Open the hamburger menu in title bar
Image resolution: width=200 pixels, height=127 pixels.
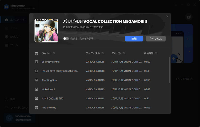click(176, 5)
